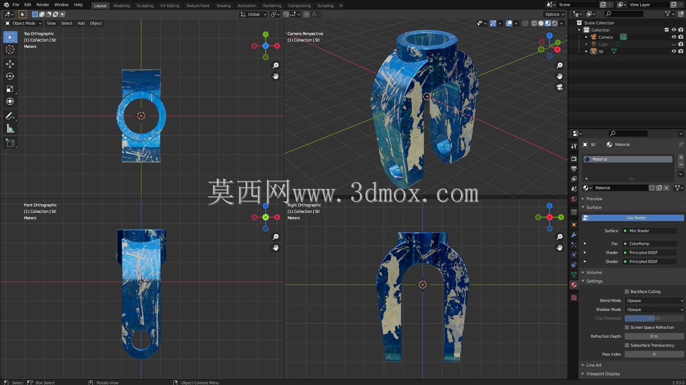Screen dimensions: 686x385
Task: Click pan hand icon in Top Orthographic view
Action: (x=276, y=76)
